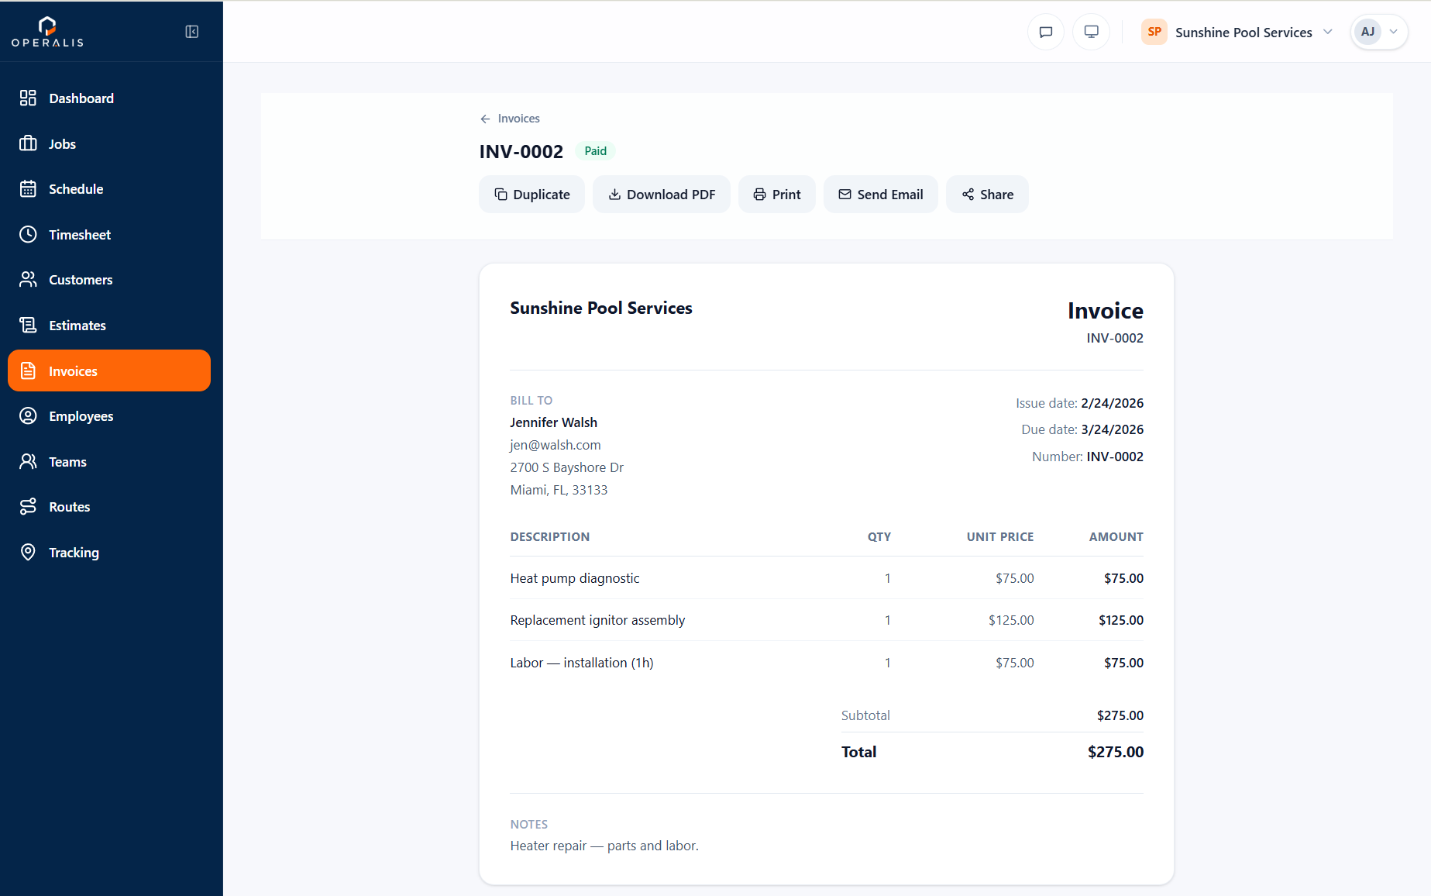
Task: Click the Labor — installation (1h) line item
Action: point(582,663)
